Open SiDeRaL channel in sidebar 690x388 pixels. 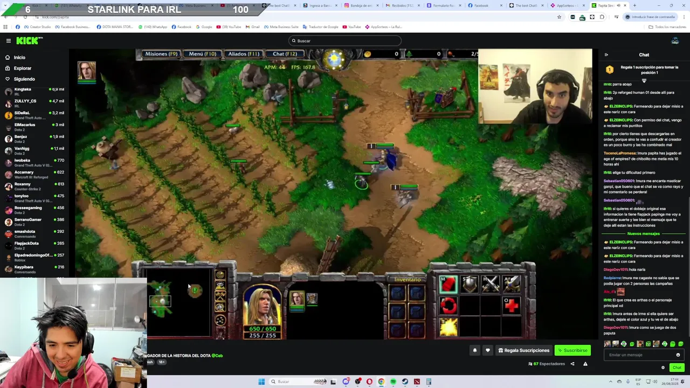click(x=34, y=115)
